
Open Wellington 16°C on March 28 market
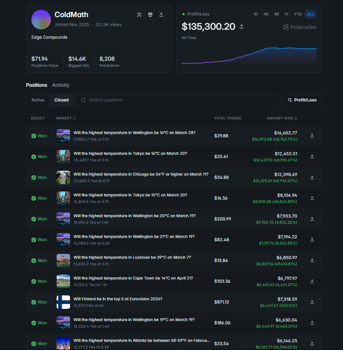point(135,133)
